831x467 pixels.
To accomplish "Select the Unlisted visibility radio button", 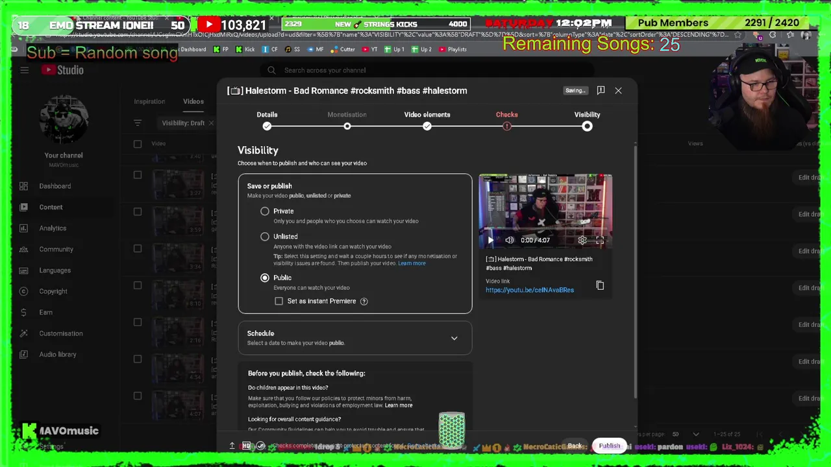I will [x=265, y=236].
